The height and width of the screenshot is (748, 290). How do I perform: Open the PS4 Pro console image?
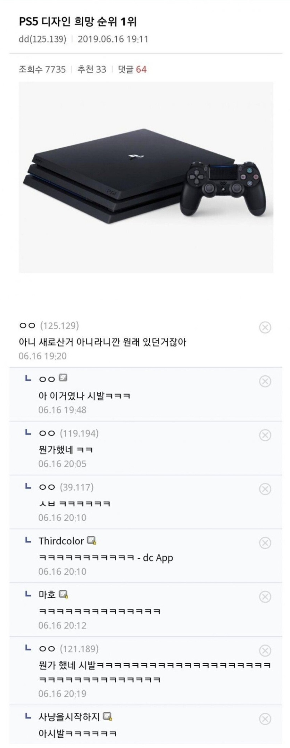click(x=146, y=177)
